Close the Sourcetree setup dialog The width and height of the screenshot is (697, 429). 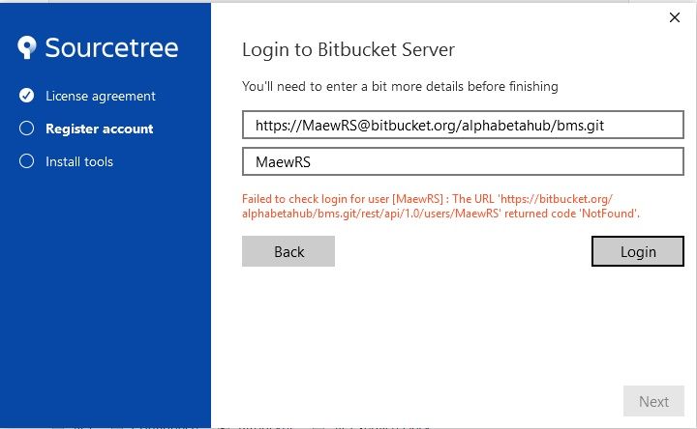(x=675, y=17)
